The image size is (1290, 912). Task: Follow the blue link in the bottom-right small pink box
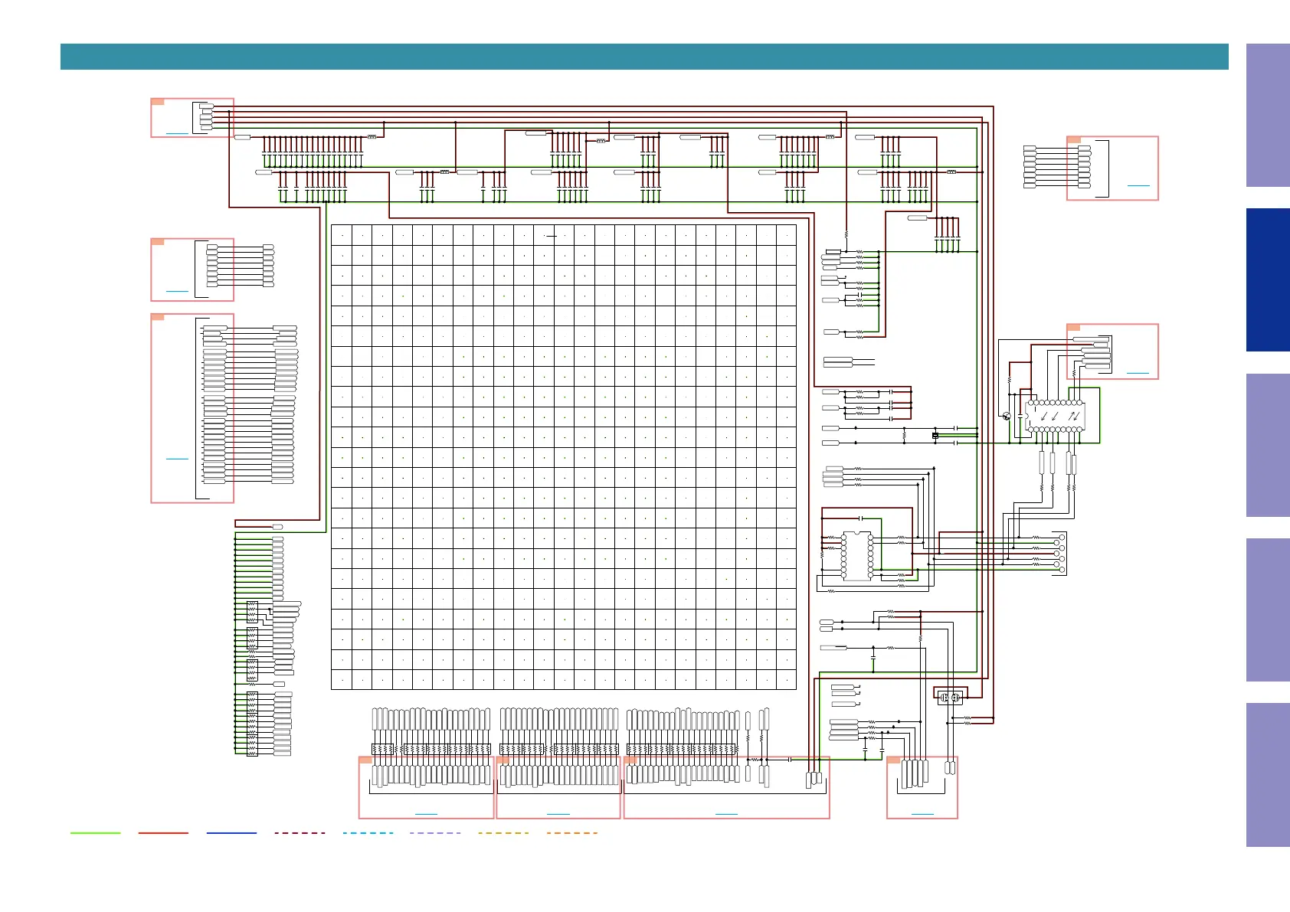point(922,813)
